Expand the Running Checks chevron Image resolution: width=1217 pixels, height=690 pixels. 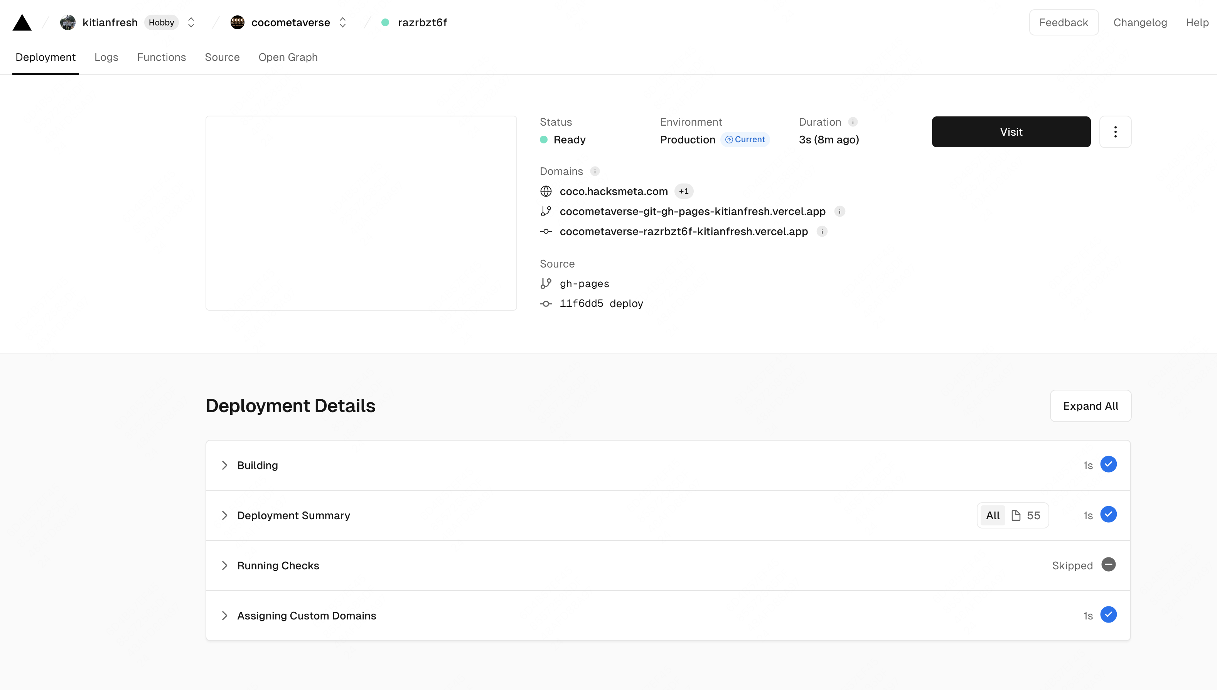pos(225,565)
